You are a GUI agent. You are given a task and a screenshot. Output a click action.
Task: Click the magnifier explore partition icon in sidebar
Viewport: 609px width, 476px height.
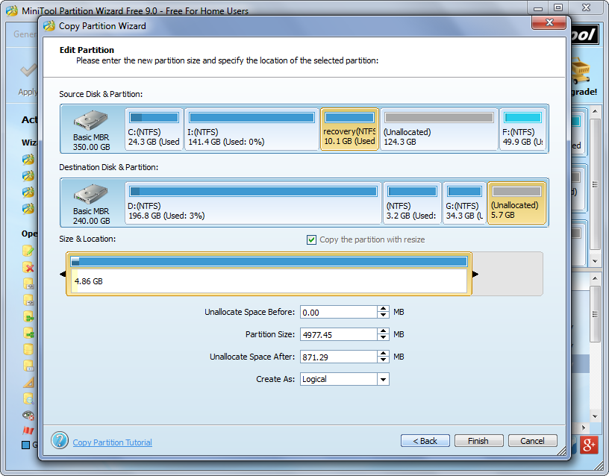pyautogui.click(x=28, y=398)
